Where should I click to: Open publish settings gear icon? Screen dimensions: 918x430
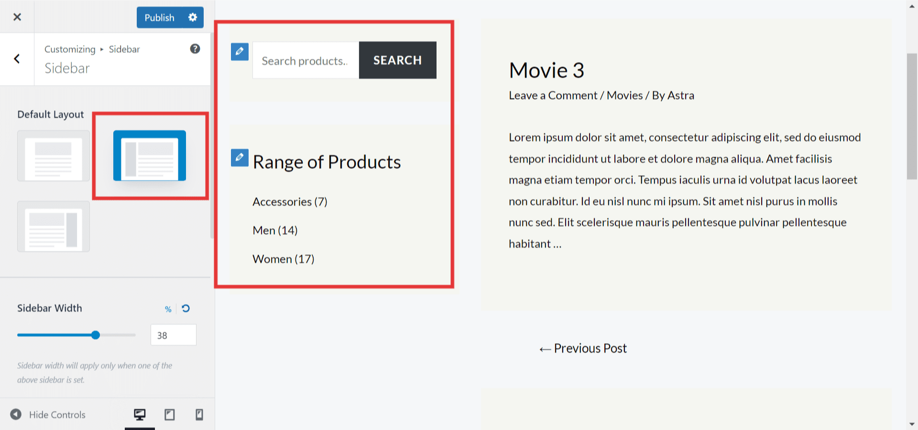pos(193,17)
